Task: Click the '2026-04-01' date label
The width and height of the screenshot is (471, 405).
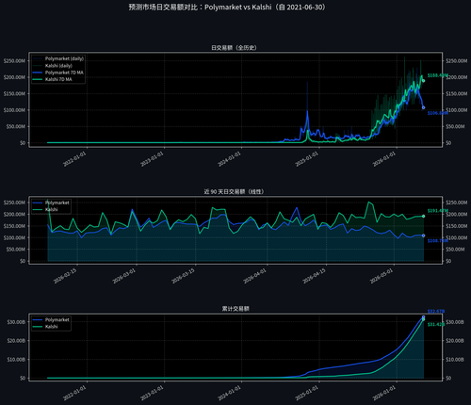Action: (x=255, y=276)
